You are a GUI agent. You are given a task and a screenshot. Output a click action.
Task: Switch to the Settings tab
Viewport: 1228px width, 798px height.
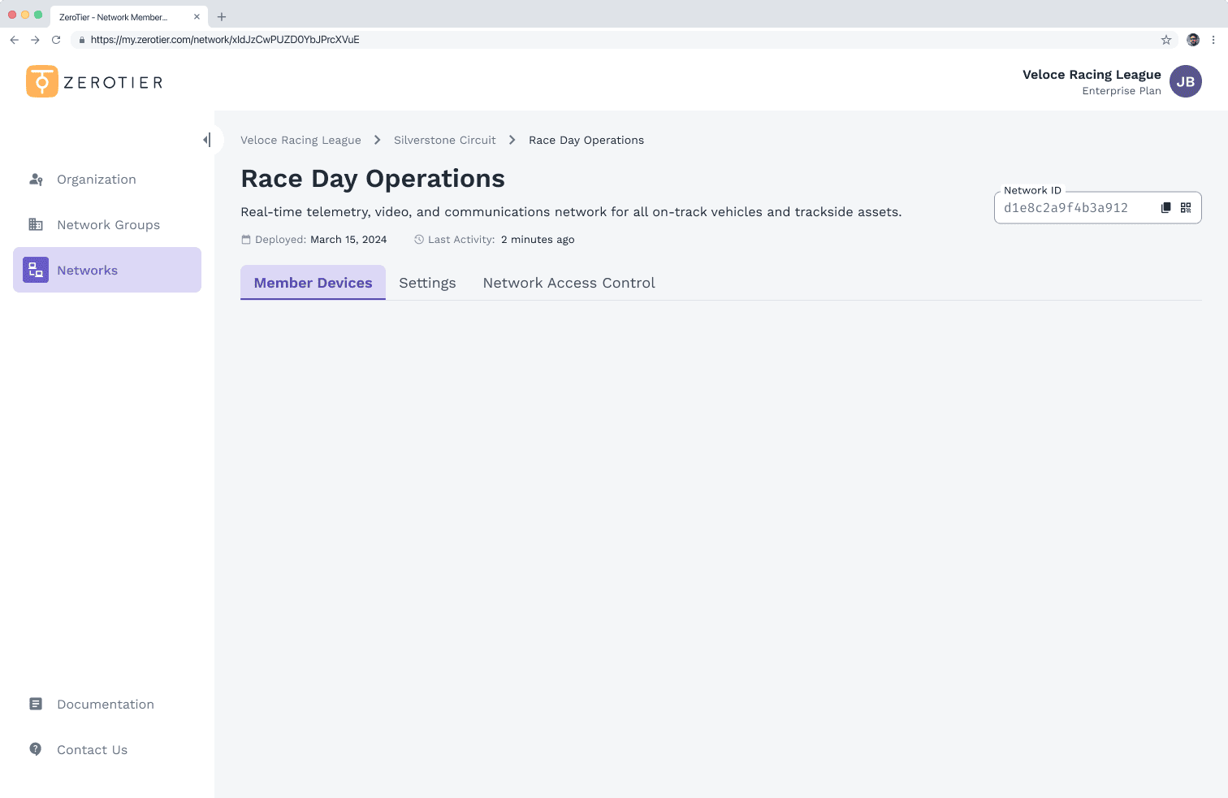[x=427, y=283]
